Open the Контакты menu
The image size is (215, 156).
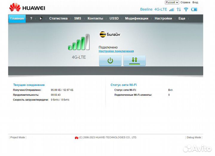click(95, 18)
